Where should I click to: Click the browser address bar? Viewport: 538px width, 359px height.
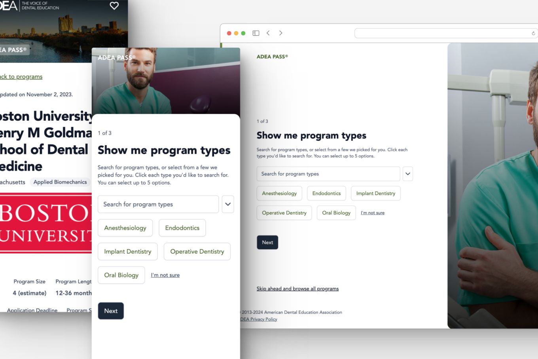[x=446, y=33]
